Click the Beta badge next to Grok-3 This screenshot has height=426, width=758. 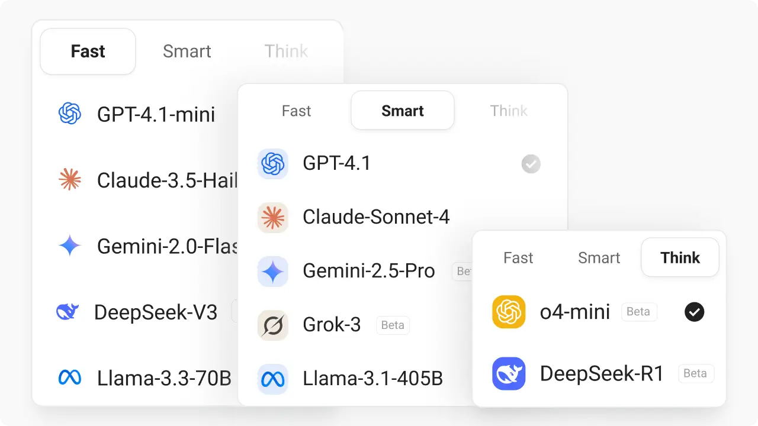click(x=393, y=325)
